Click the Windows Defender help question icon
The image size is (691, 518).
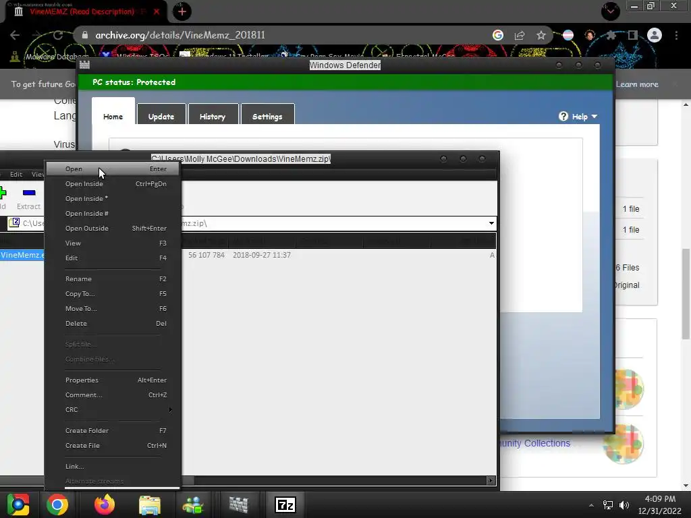coord(563,116)
